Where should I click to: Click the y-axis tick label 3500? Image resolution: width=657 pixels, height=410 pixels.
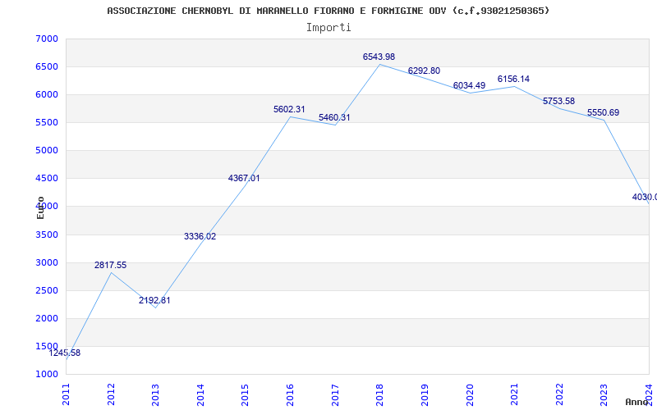tap(47, 235)
